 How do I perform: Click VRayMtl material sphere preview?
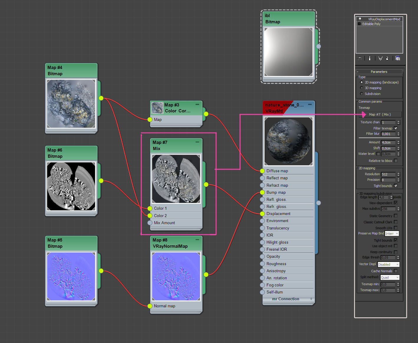(289, 142)
